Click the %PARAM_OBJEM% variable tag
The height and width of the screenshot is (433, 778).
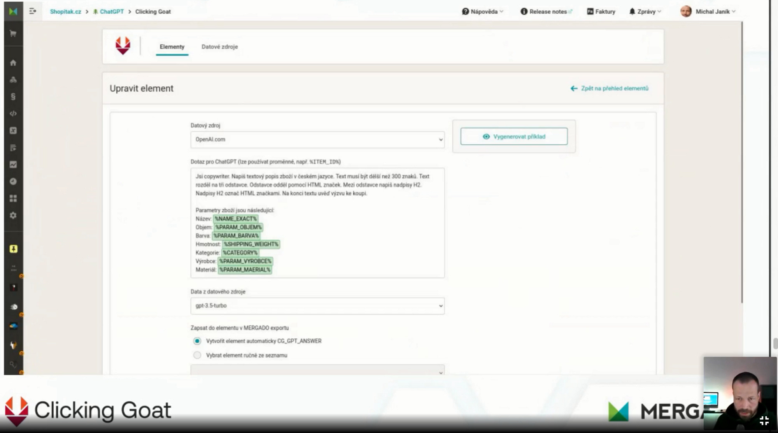click(238, 227)
